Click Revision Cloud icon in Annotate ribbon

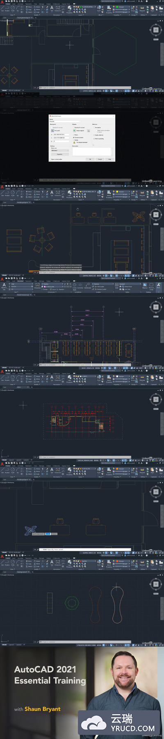pyautogui.click(x=151, y=285)
